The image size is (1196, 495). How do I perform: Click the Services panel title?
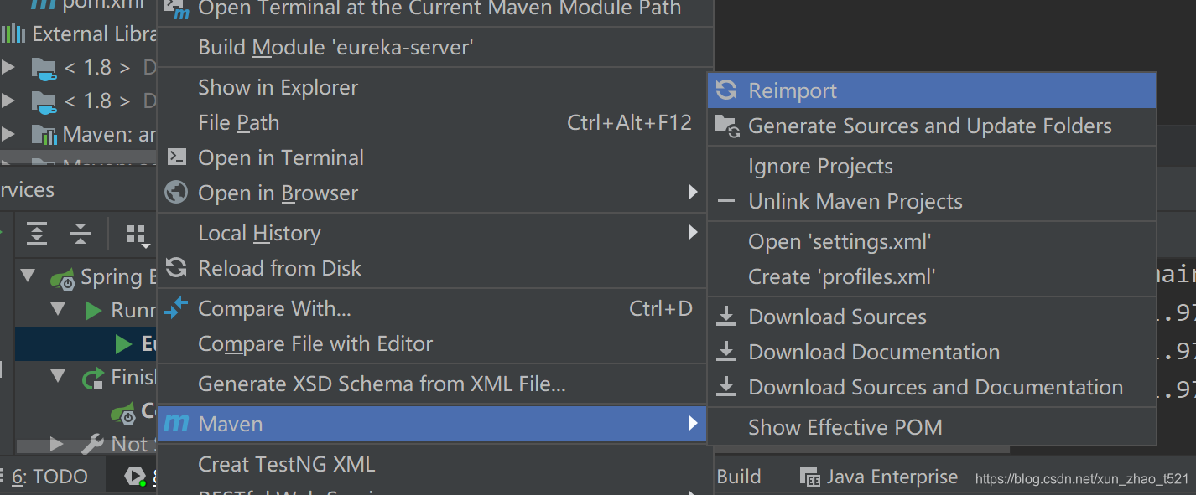pyautogui.click(x=27, y=190)
